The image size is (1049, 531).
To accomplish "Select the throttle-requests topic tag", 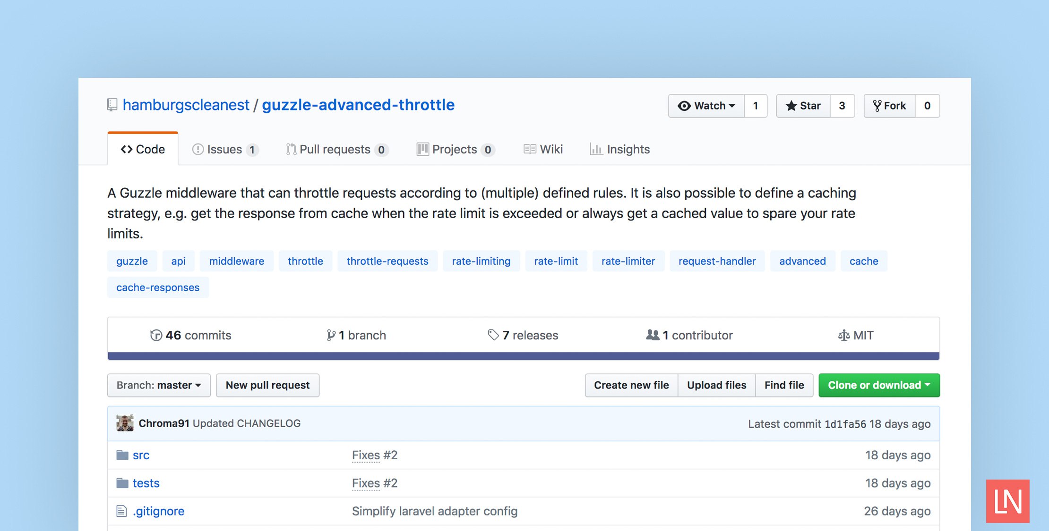I will (387, 261).
